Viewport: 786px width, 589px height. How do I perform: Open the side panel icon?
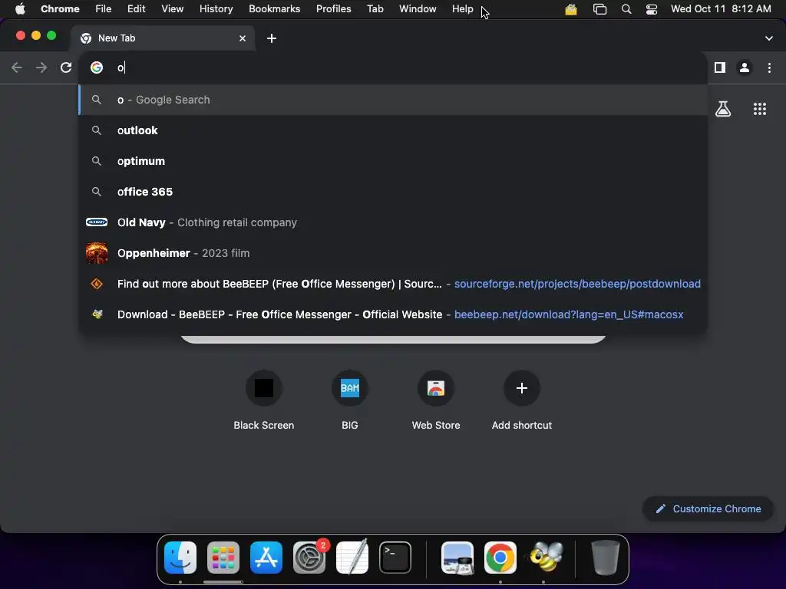pyautogui.click(x=720, y=67)
